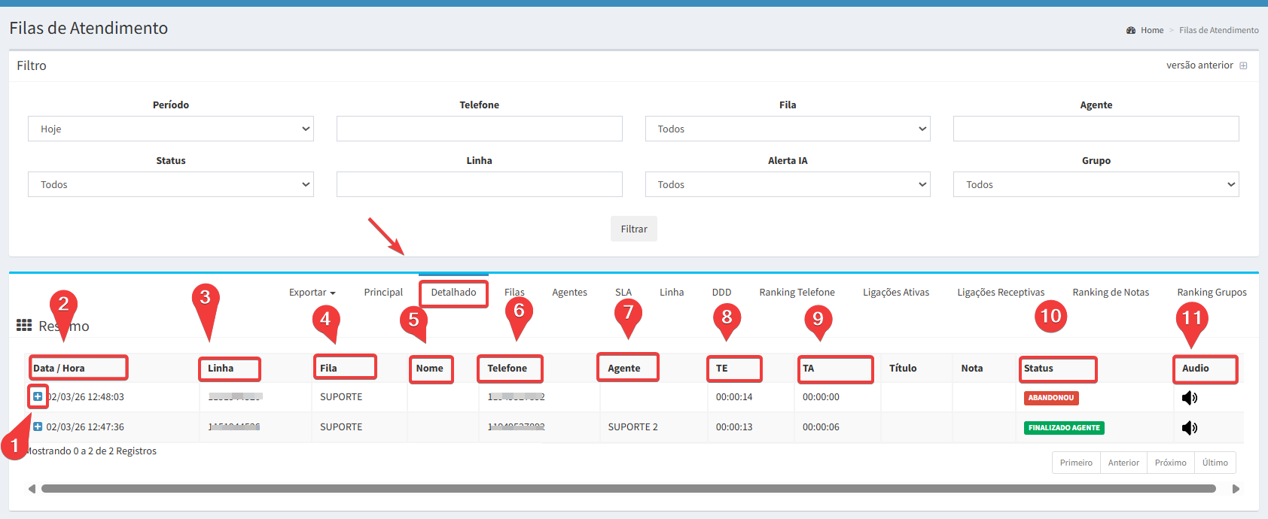Click the horizontal table scrollbar
The height and width of the screenshot is (519, 1268).
coord(628,489)
